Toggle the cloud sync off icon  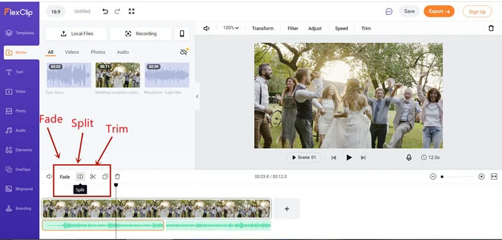[x=184, y=52]
